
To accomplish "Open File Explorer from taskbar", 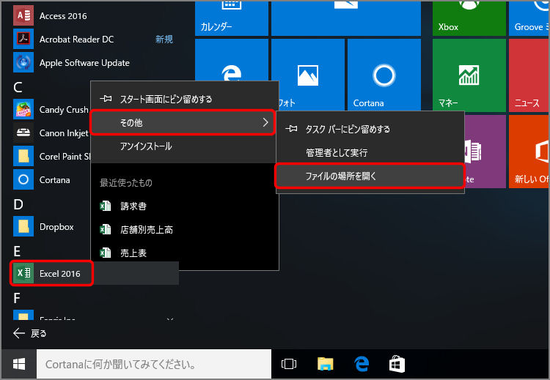I will coord(325,364).
